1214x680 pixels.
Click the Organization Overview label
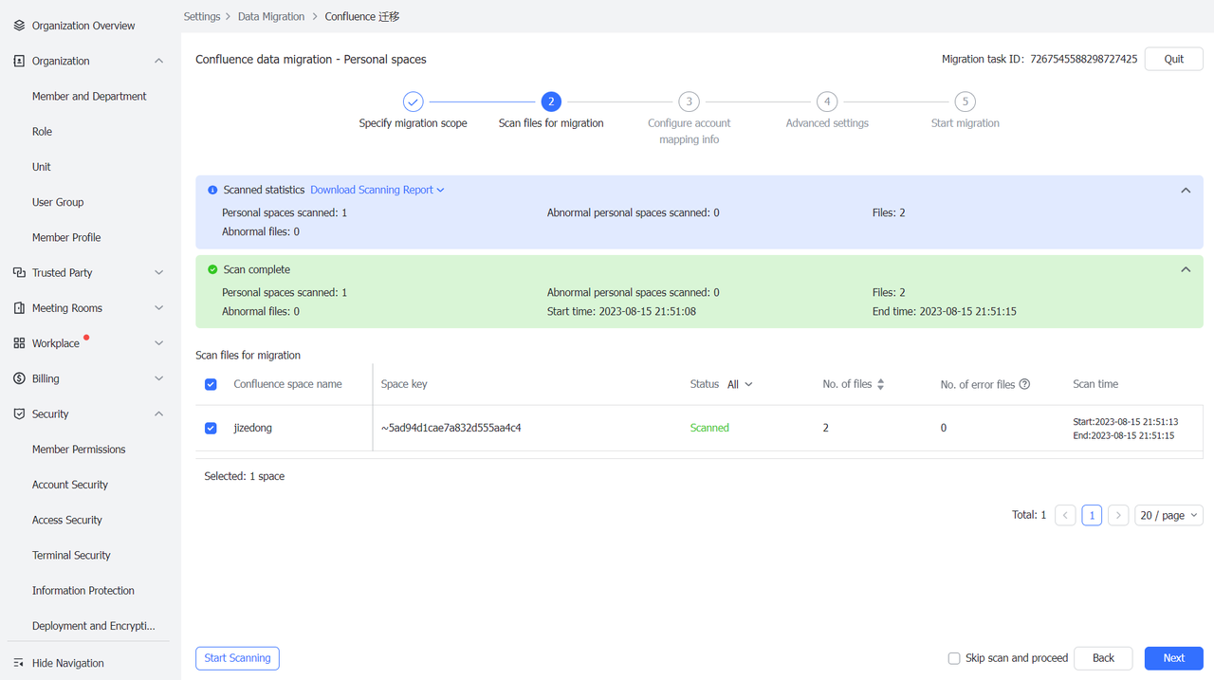point(83,26)
